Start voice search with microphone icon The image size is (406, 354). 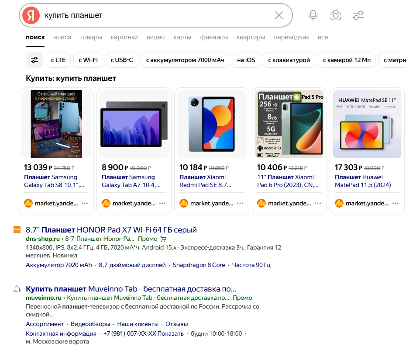pyautogui.click(x=313, y=16)
